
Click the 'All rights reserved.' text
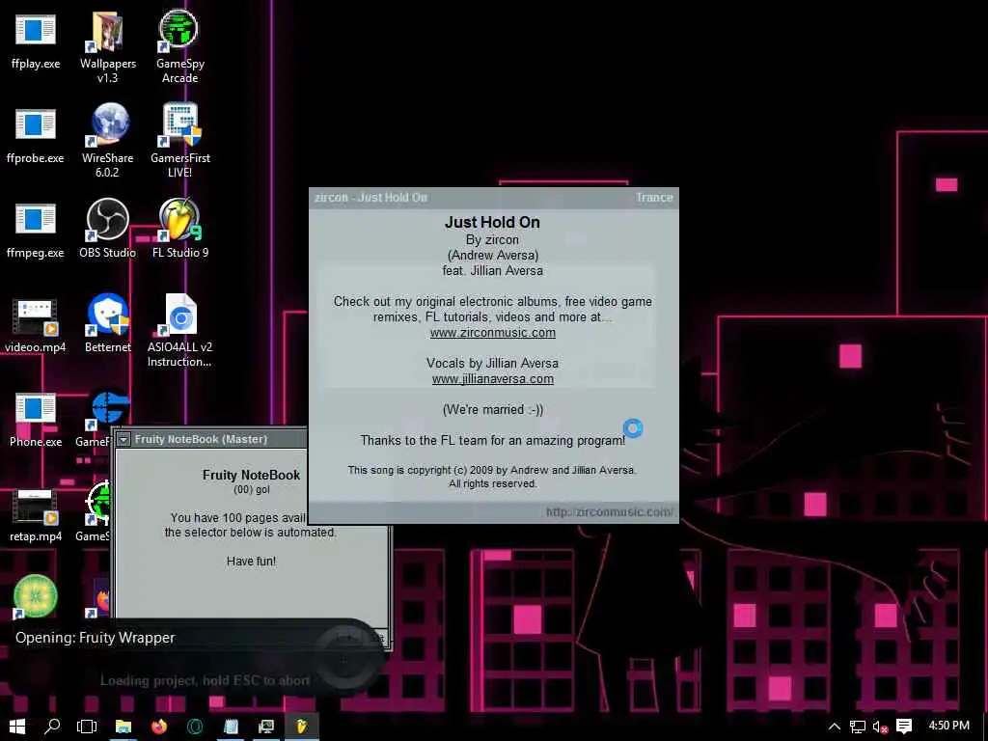coord(493,484)
